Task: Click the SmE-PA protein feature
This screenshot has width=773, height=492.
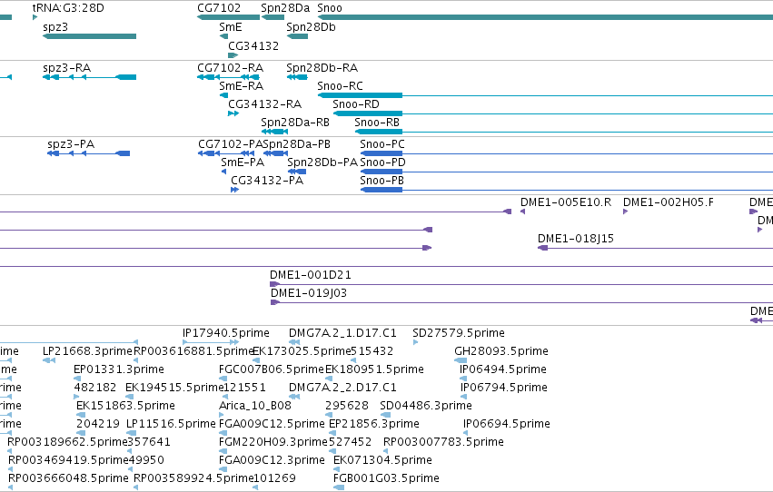Action: [x=223, y=172]
